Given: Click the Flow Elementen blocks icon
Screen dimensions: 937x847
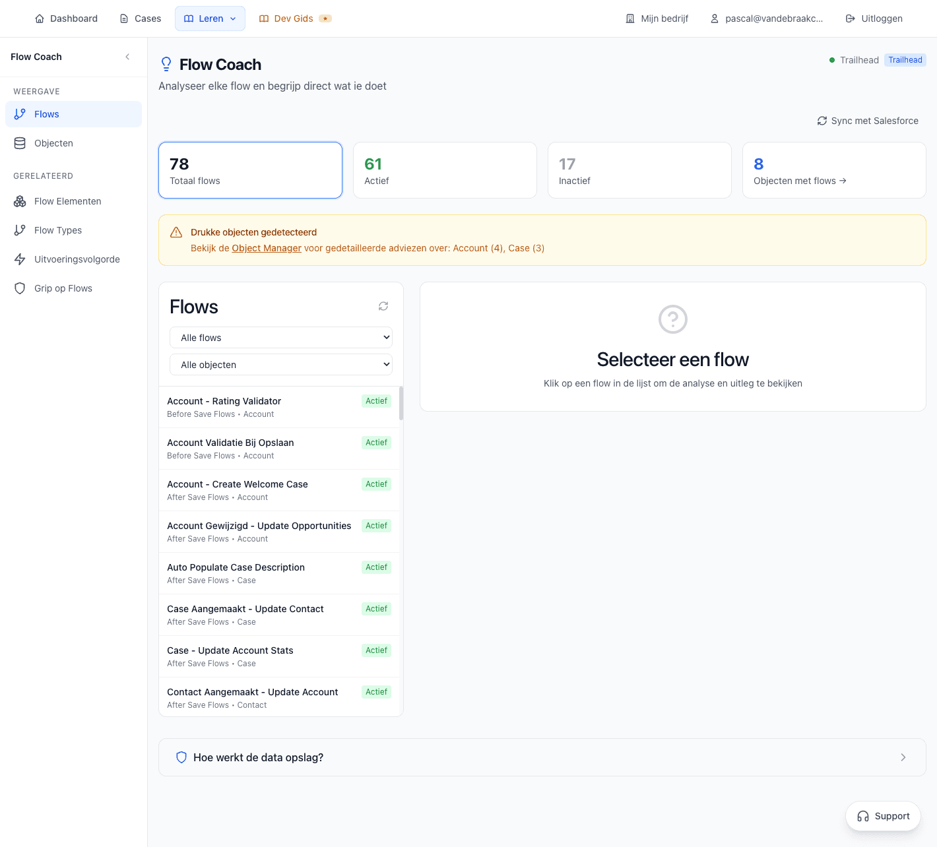Looking at the screenshot, I should 20,201.
